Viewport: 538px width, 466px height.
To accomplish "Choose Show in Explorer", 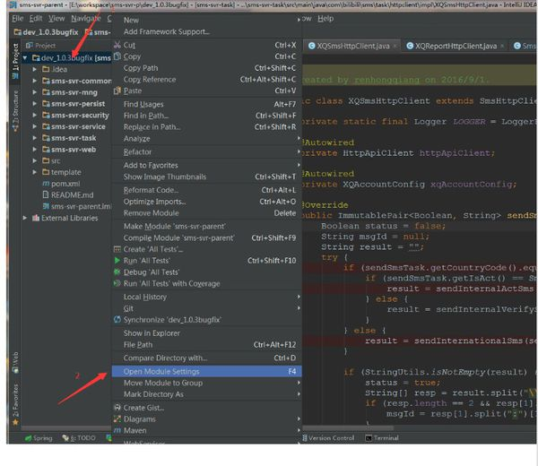I will [x=207, y=333].
